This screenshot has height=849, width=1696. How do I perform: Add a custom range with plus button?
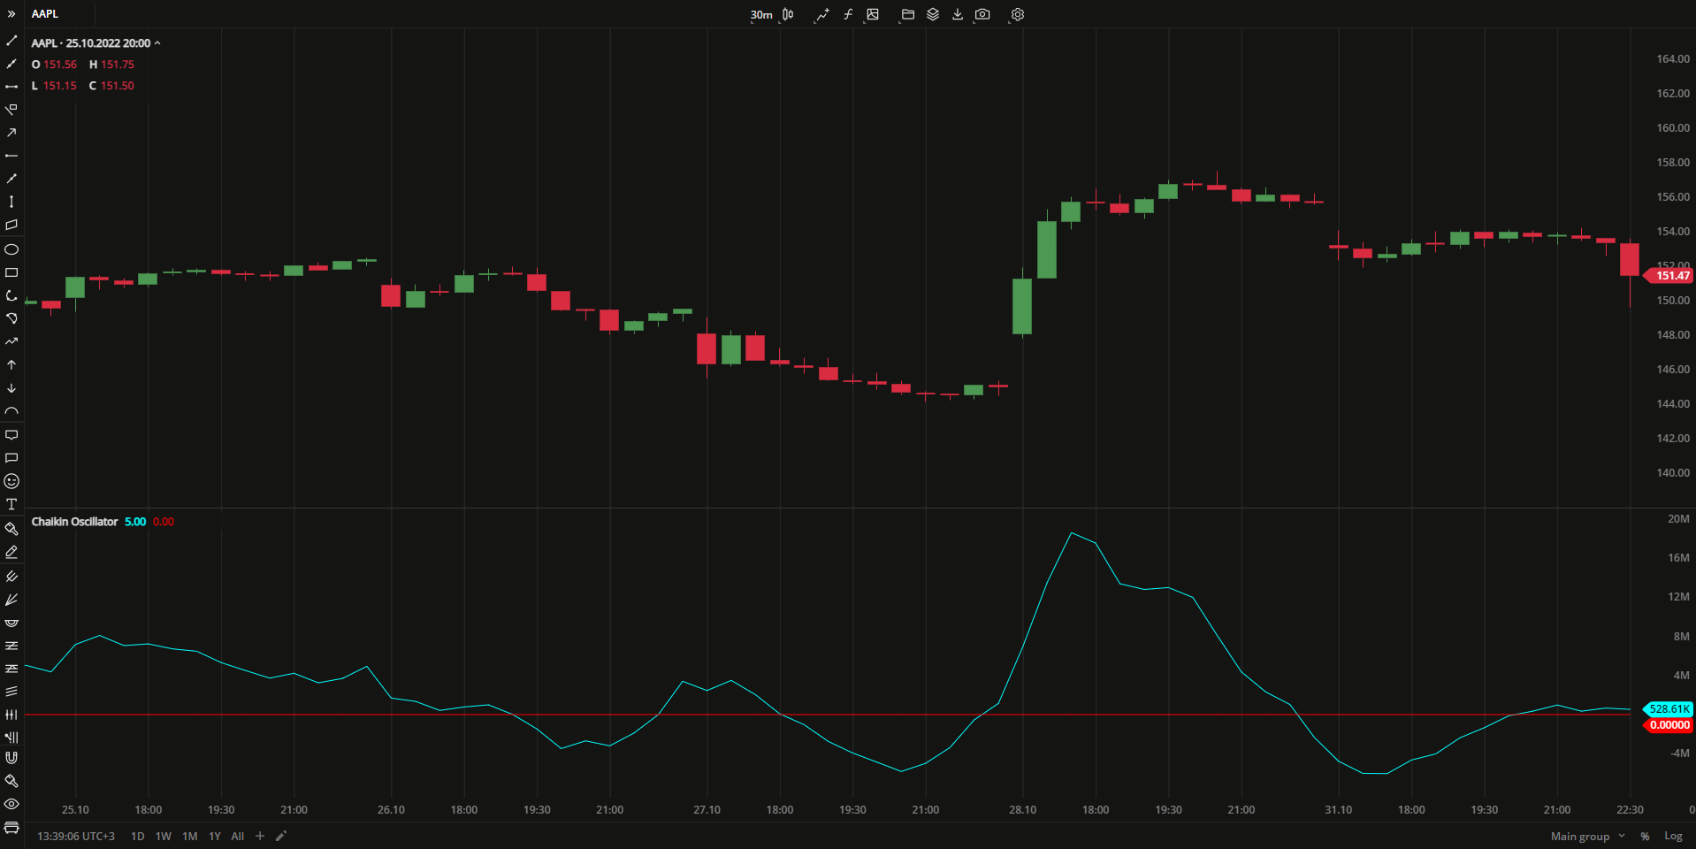click(x=260, y=836)
